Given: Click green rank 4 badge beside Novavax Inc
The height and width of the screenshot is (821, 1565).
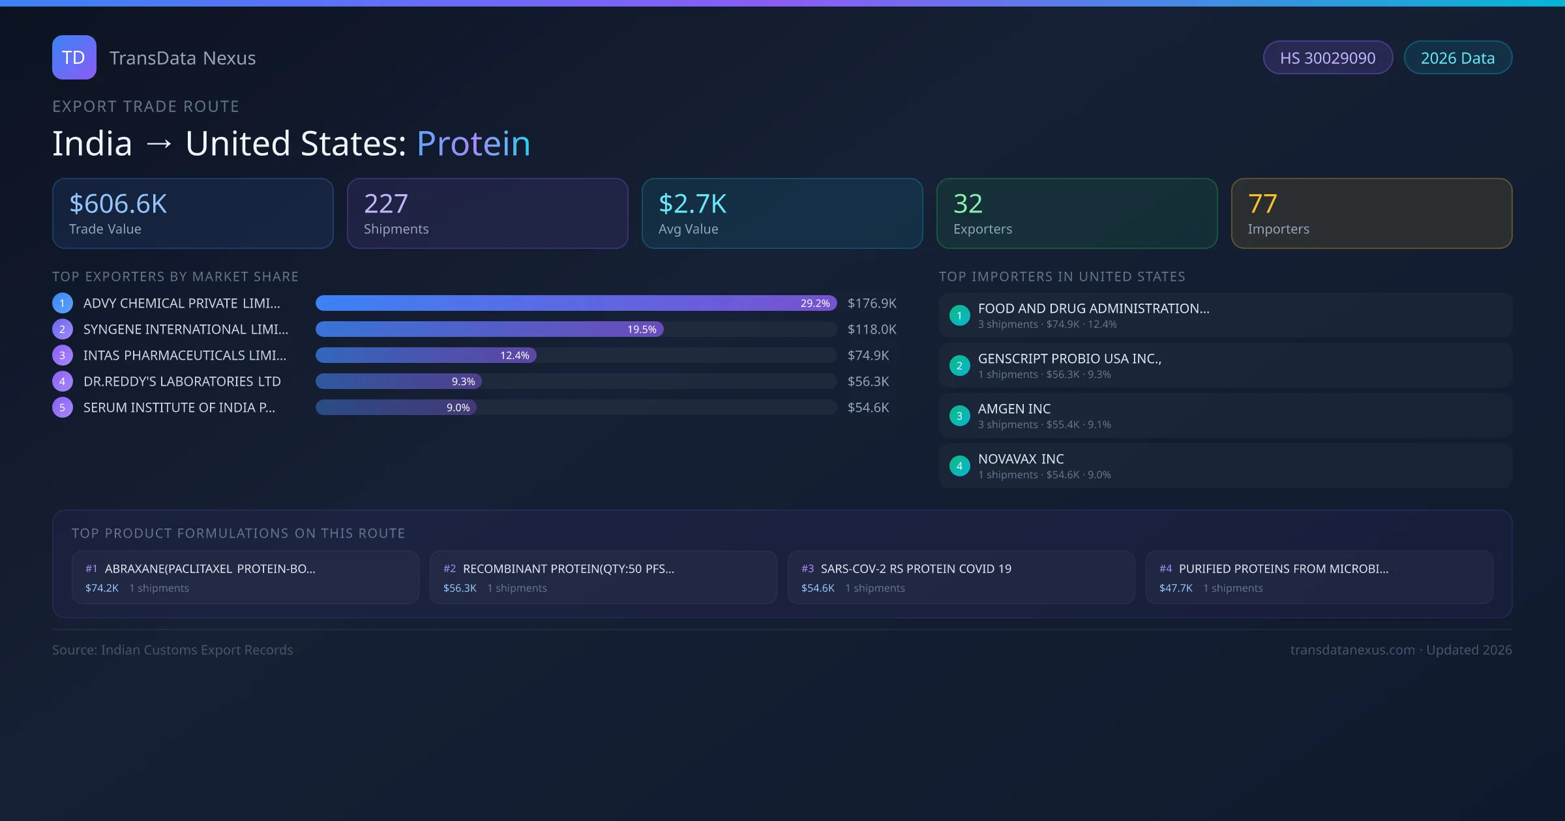Looking at the screenshot, I should click(x=959, y=466).
